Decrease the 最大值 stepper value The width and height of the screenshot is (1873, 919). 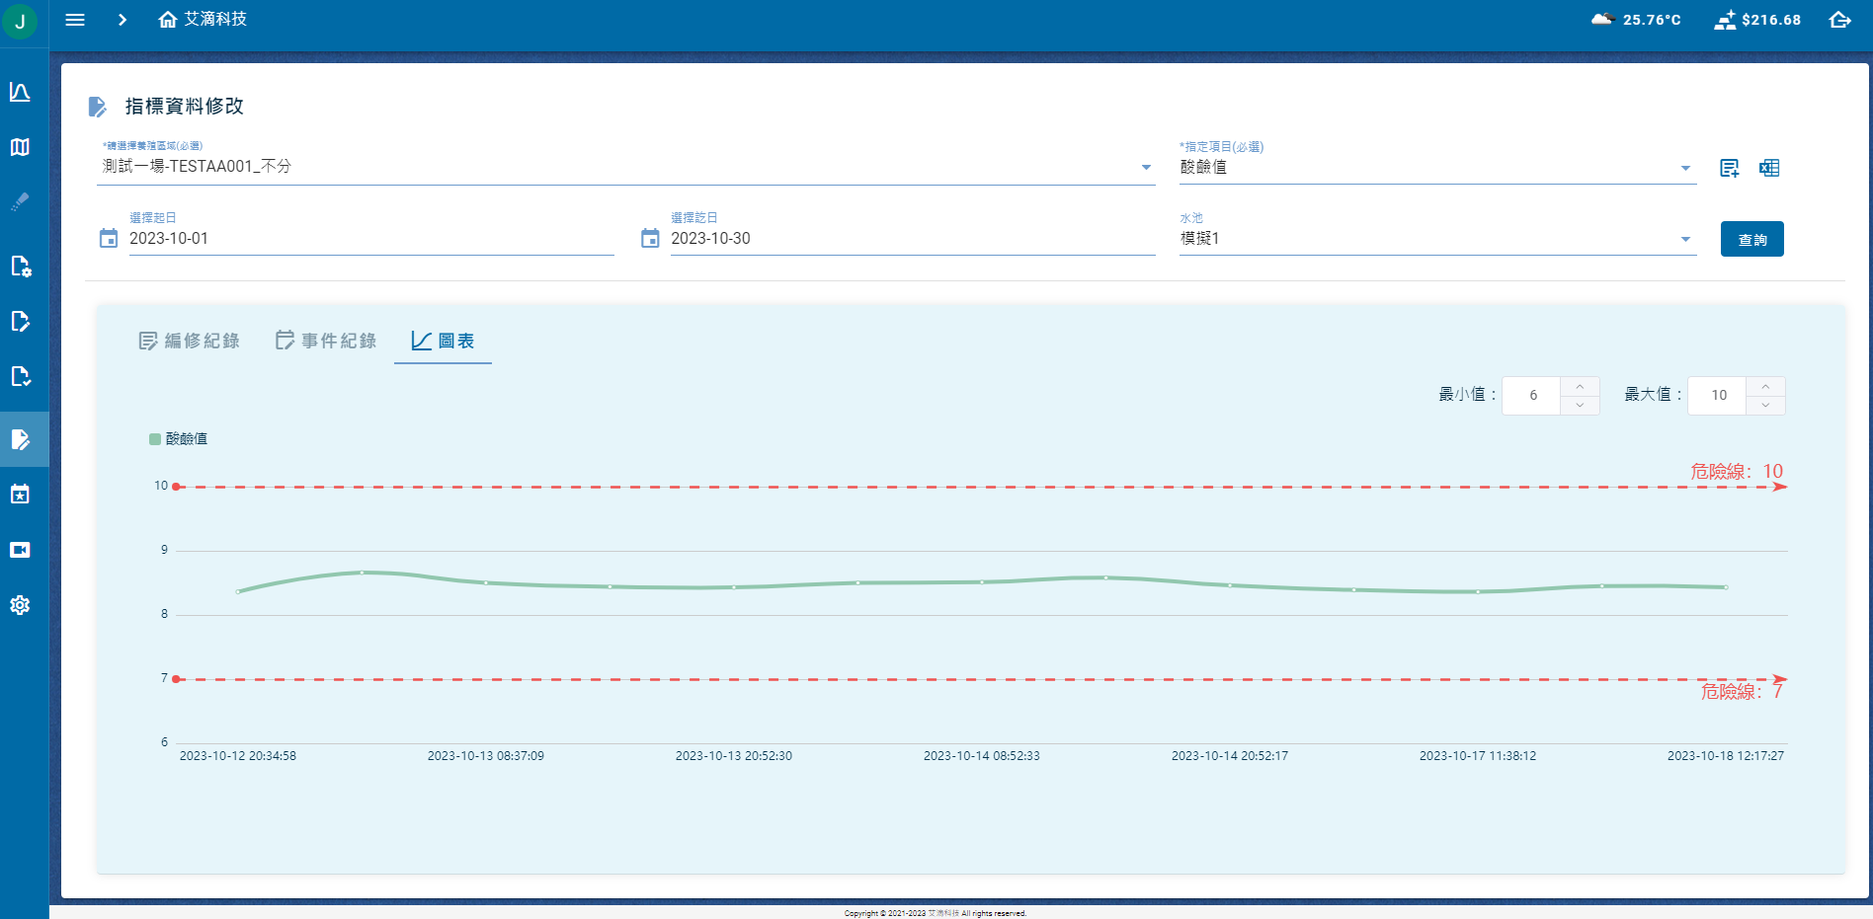1765,405
